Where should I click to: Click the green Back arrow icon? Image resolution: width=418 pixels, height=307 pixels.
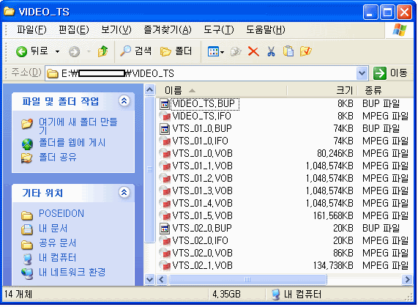pyautogui.click(x=21, y=51)
